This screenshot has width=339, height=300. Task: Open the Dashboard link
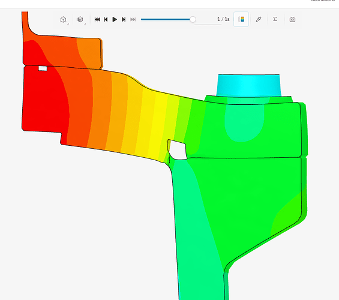(x=322, y=1)
